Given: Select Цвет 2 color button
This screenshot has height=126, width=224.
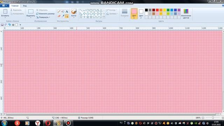Looking at the screenshot, I should click(x=141, y=14).
